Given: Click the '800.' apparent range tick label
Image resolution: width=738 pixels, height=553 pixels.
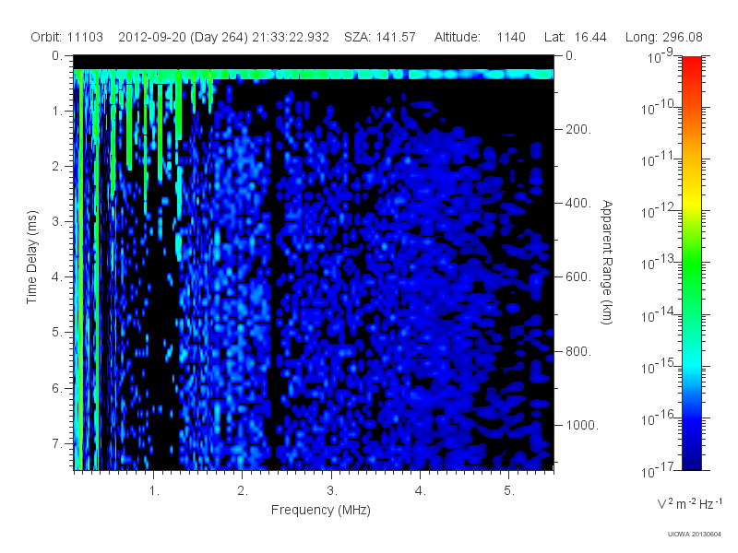Looking at the screenshot, I should click(578, 351).
